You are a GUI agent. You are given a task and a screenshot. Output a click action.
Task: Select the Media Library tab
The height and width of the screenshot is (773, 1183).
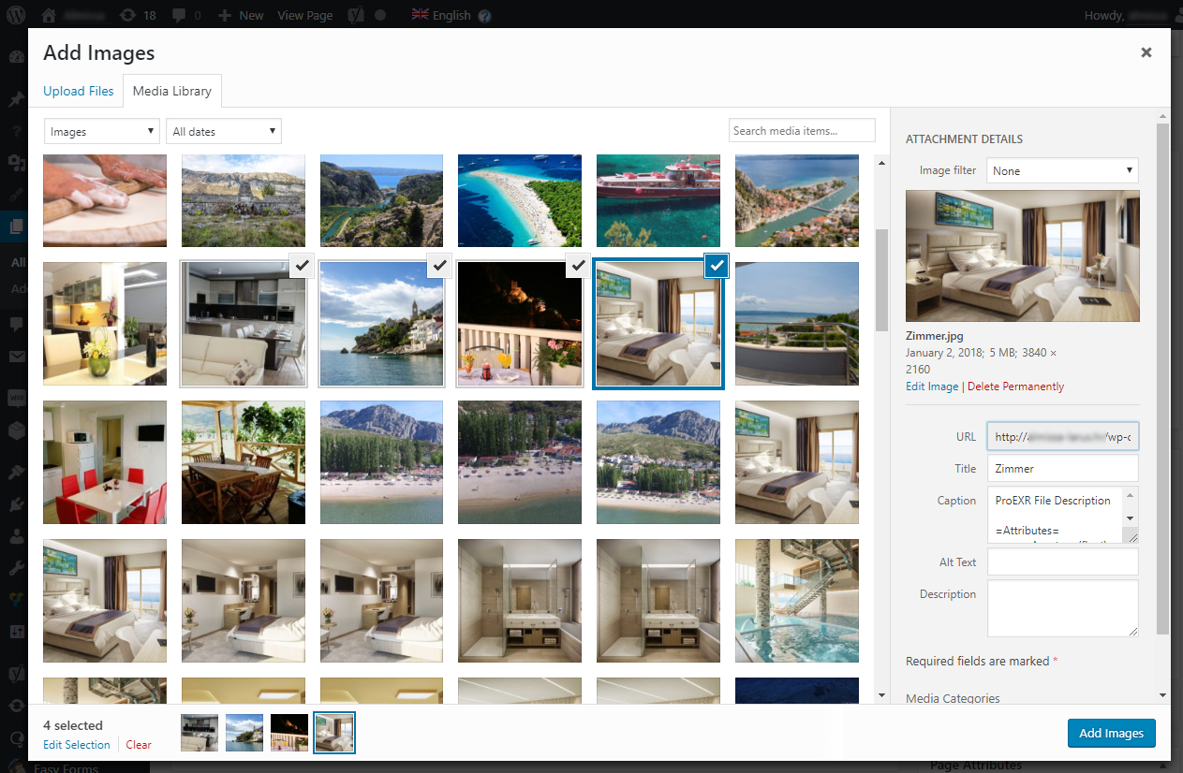point(172,91)
